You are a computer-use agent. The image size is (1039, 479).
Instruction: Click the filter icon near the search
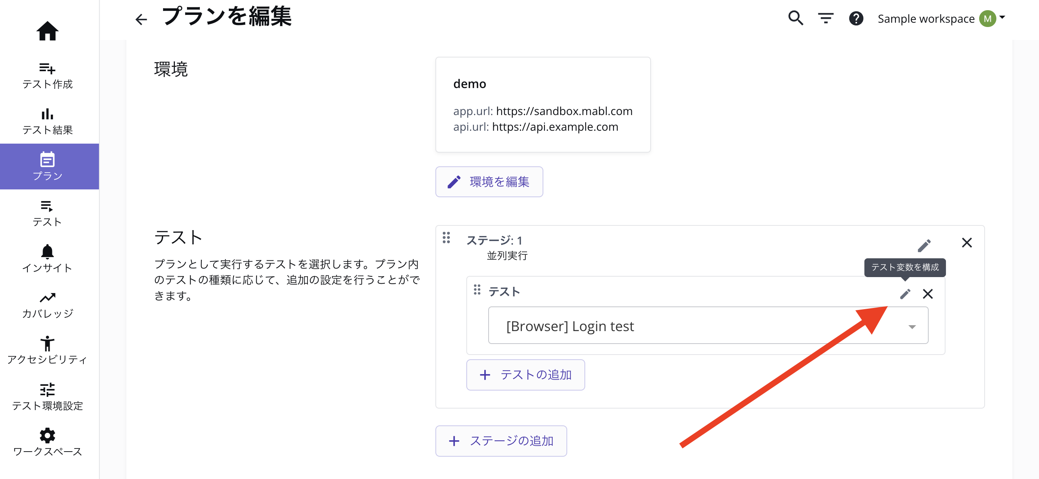(825, 18)
